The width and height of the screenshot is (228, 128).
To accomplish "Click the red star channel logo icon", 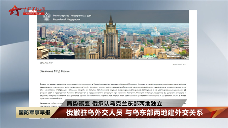I will (x=15, y=10).
